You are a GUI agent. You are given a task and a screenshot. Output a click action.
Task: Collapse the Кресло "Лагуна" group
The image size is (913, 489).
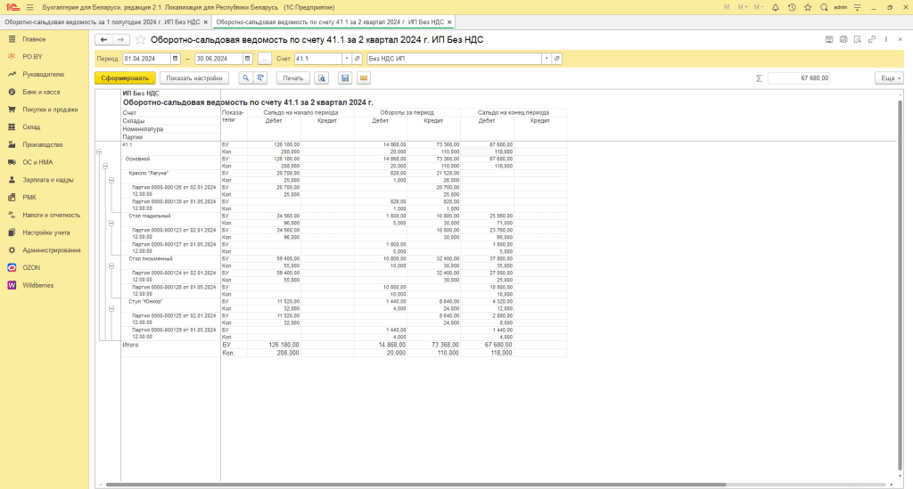tap(111, 180)
